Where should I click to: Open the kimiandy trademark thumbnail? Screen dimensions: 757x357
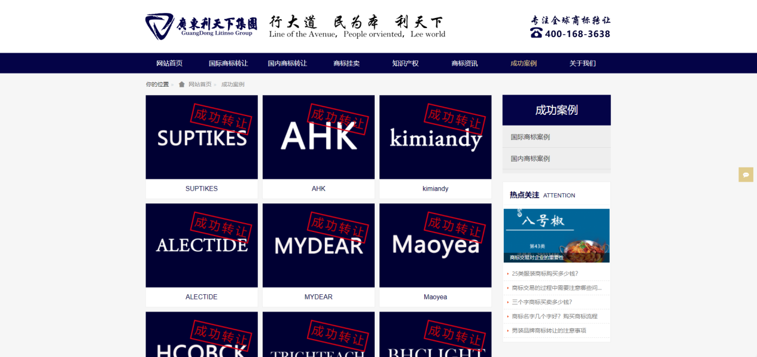coord(436,137)
